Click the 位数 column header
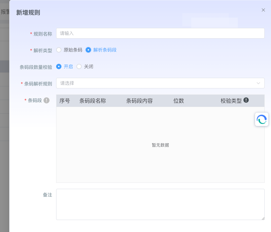This screenshot has width=271, height=232. 179,101
